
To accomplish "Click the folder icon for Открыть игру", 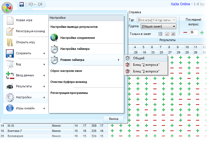I will 10,42.
